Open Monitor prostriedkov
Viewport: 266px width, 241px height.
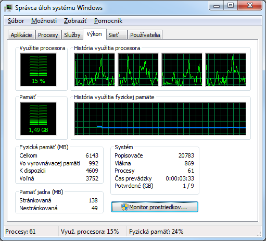tap(155, 207)
